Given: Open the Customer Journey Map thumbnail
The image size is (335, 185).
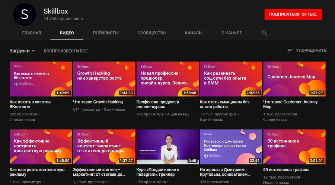Looking at the screenshot, I should (294, 79).
